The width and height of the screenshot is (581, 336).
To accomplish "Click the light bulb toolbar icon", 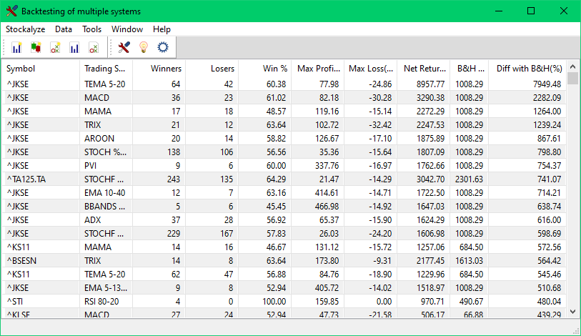I will 143,48.
